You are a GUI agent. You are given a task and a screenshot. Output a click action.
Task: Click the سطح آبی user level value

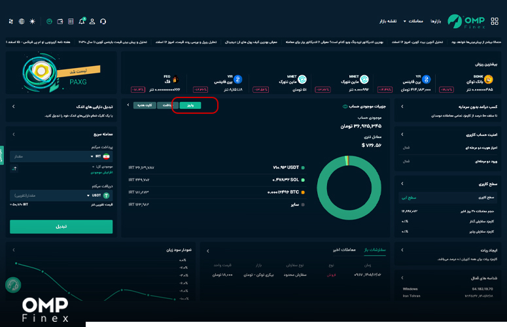[409, 198]
